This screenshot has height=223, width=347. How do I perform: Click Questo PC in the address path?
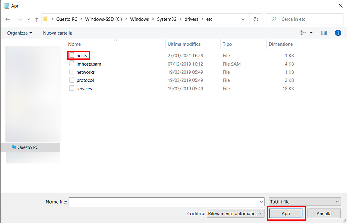point(67,19)
